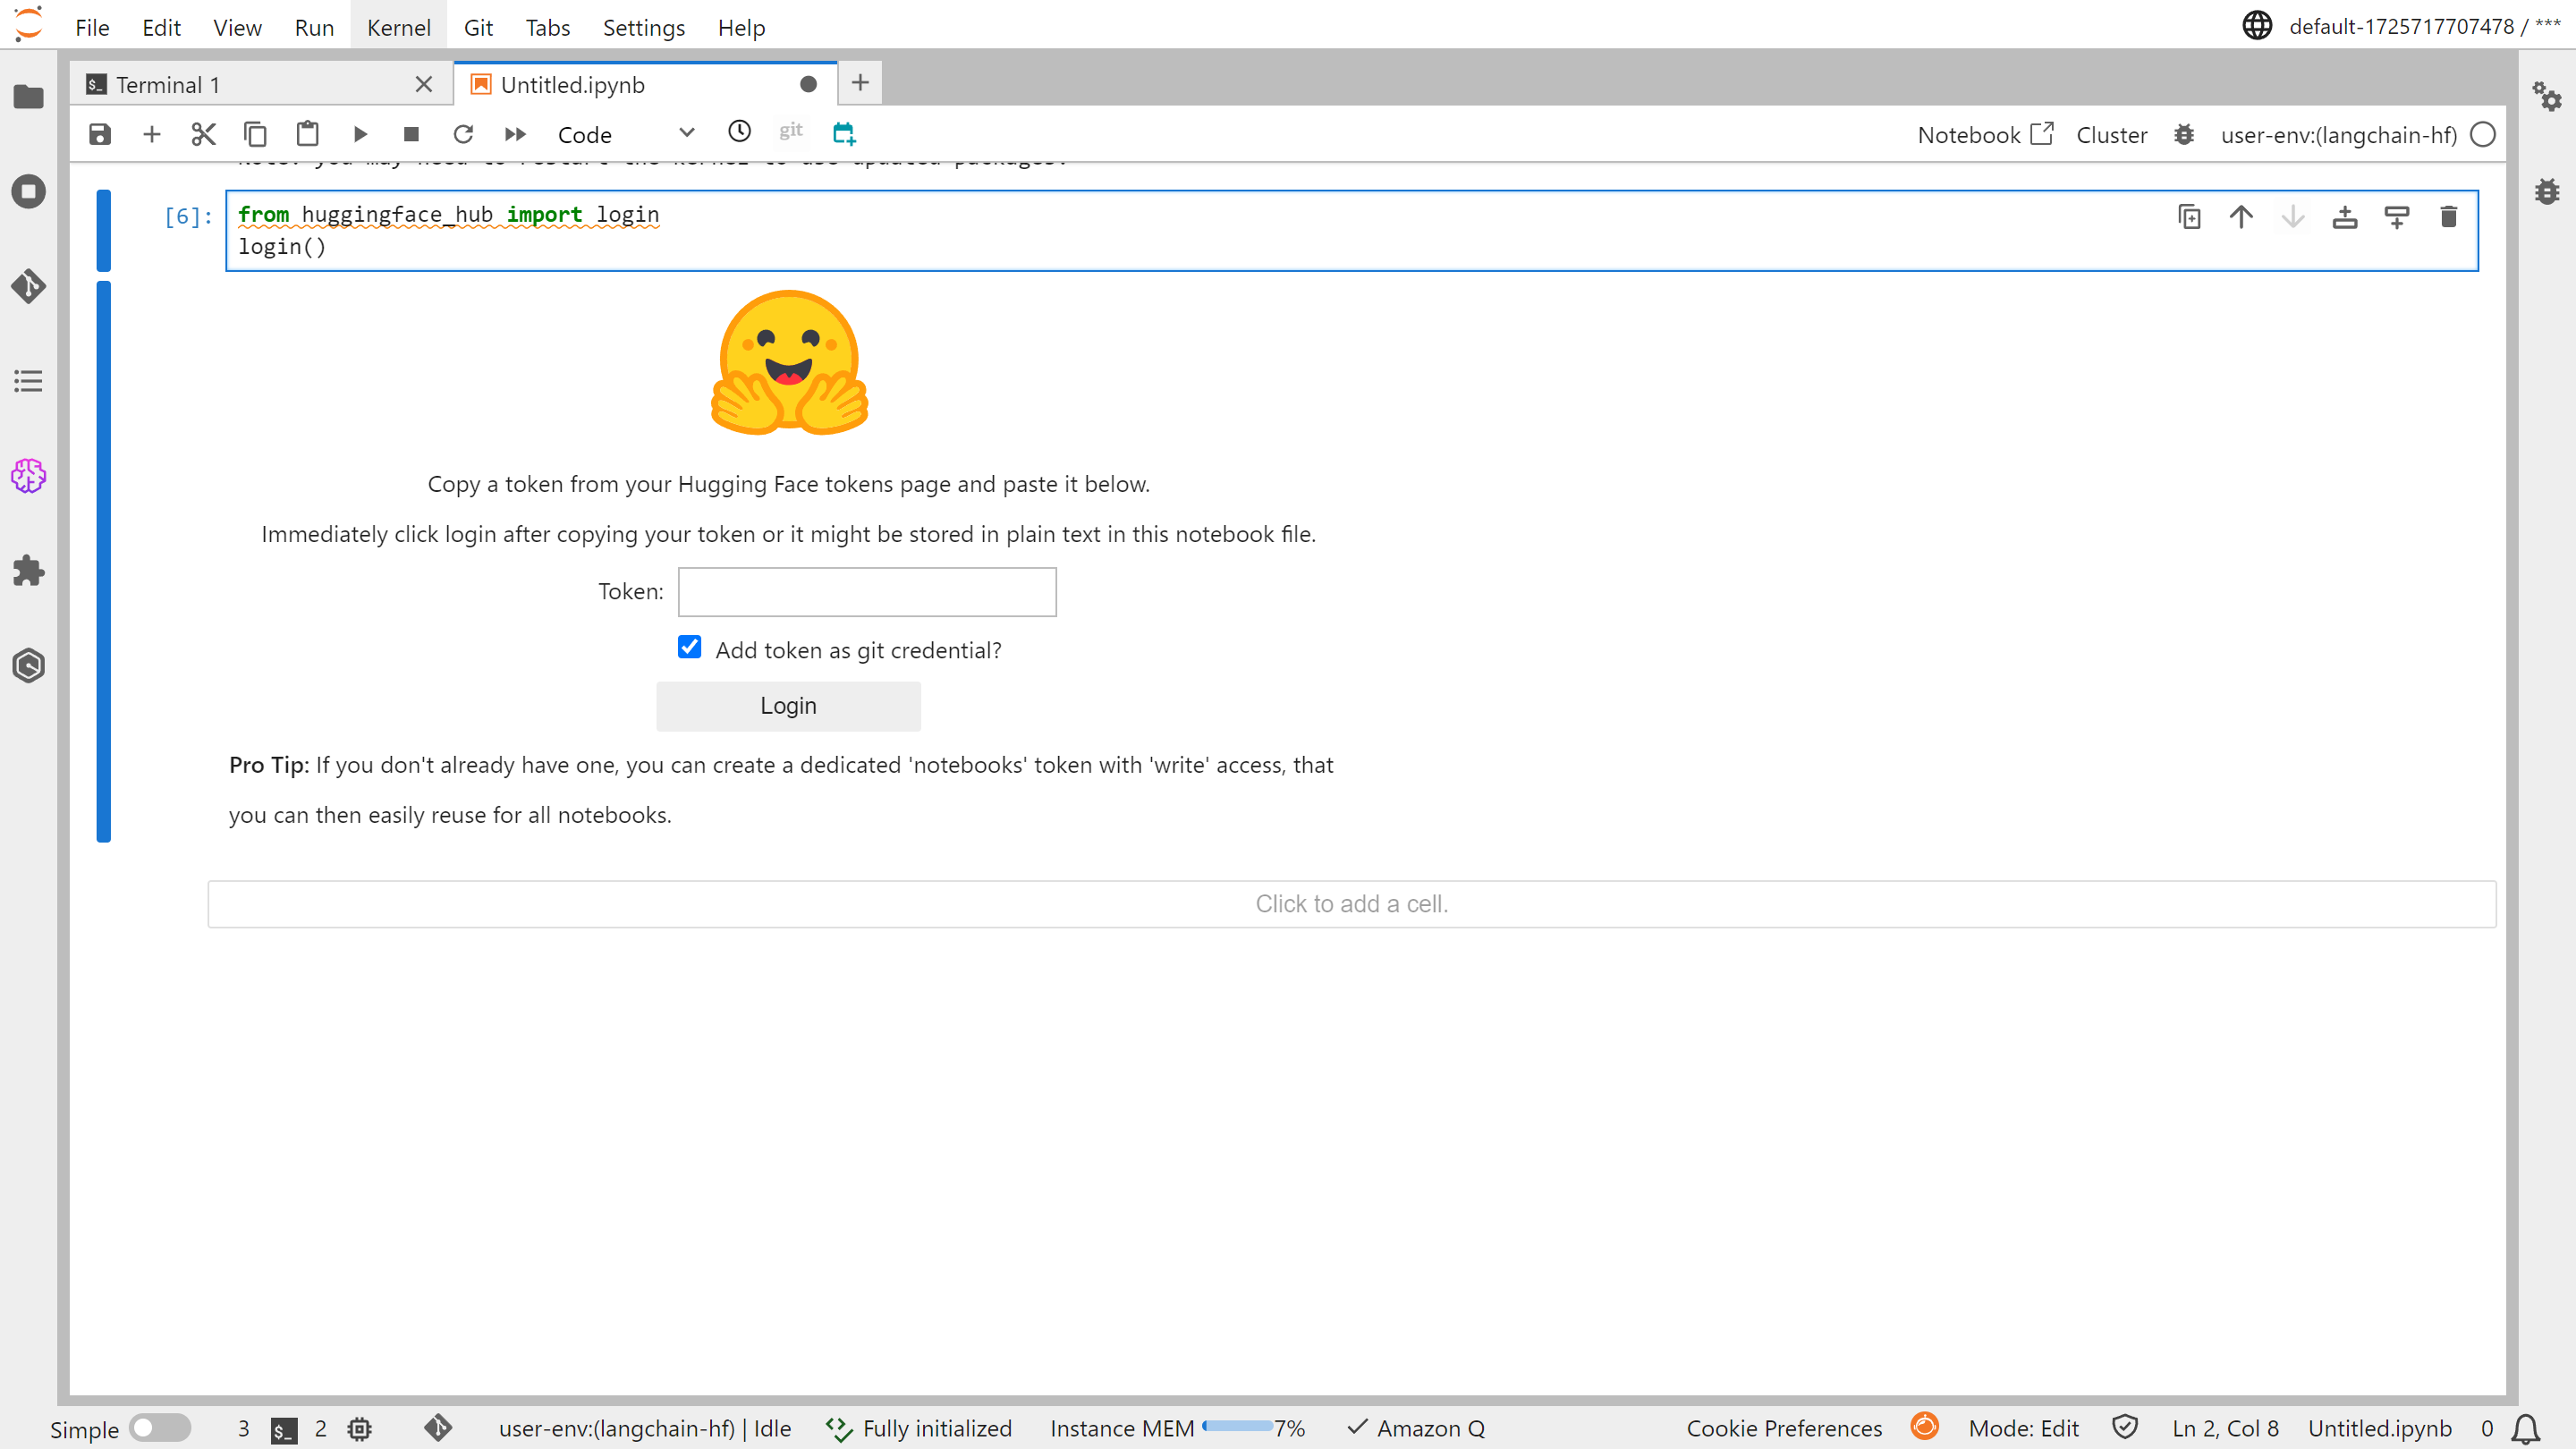Open the Extension Manager puzzle icon
The image size is (2576, 1449).
pyautogui.click(x=28, y=571)
